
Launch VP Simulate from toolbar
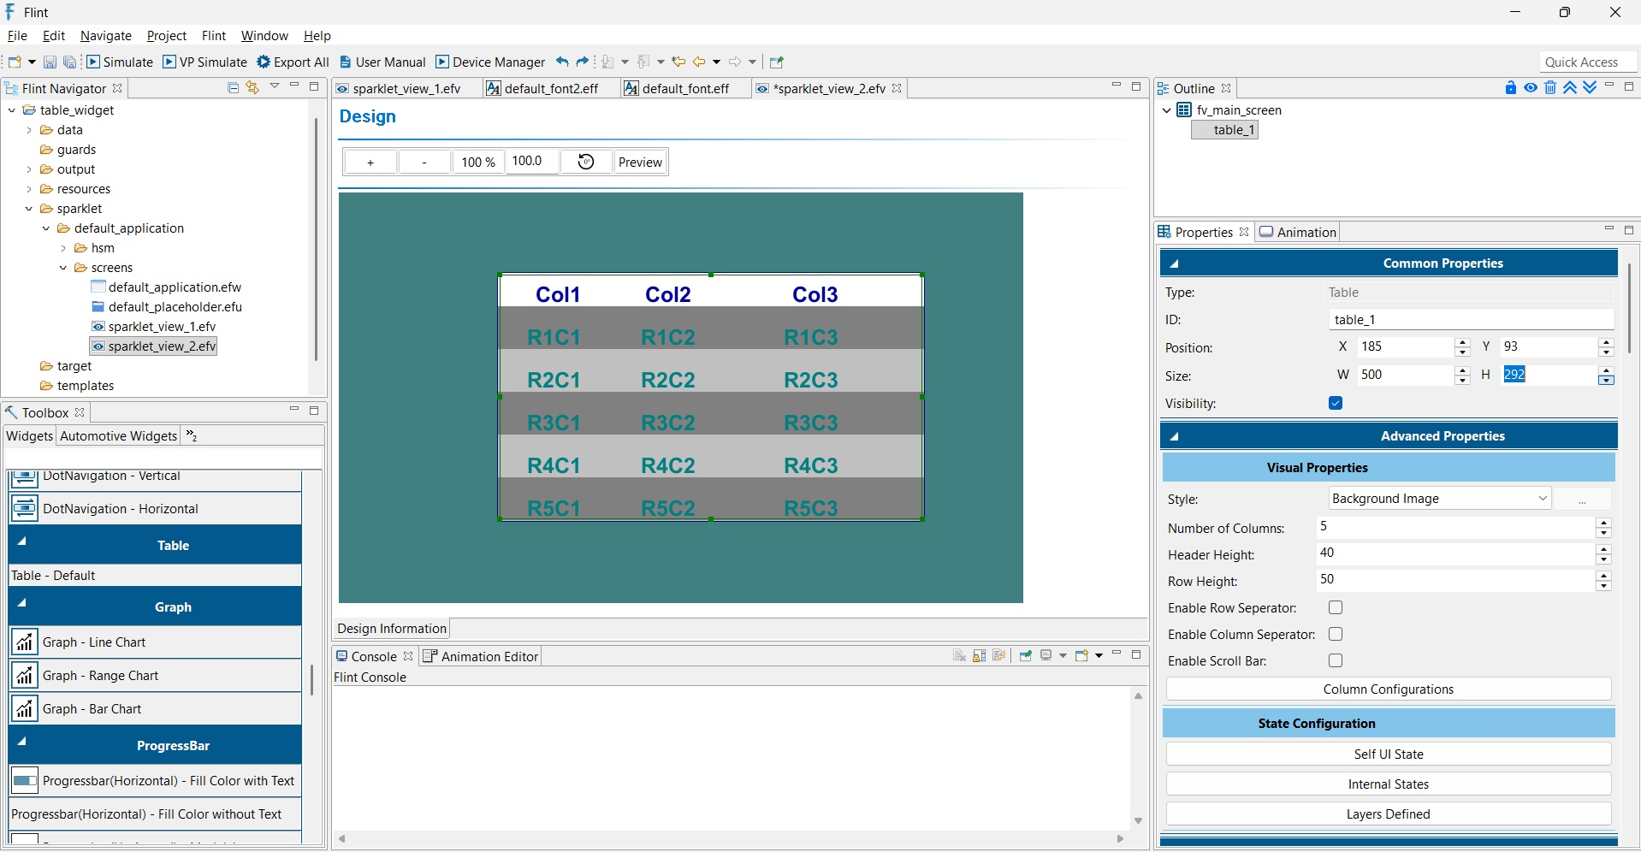205,62
